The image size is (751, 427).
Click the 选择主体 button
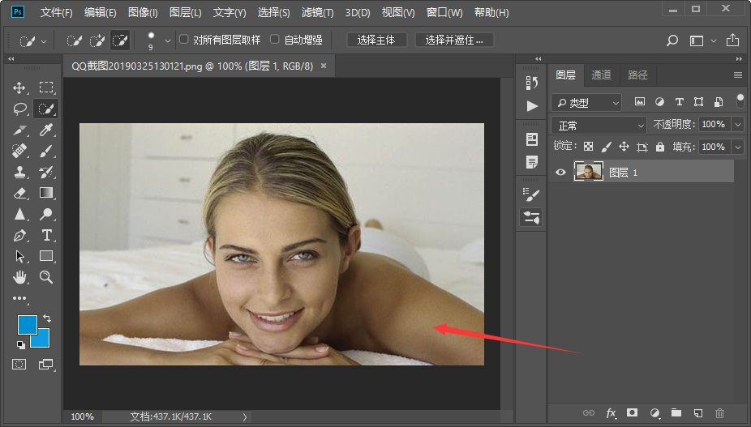point(376,41)
